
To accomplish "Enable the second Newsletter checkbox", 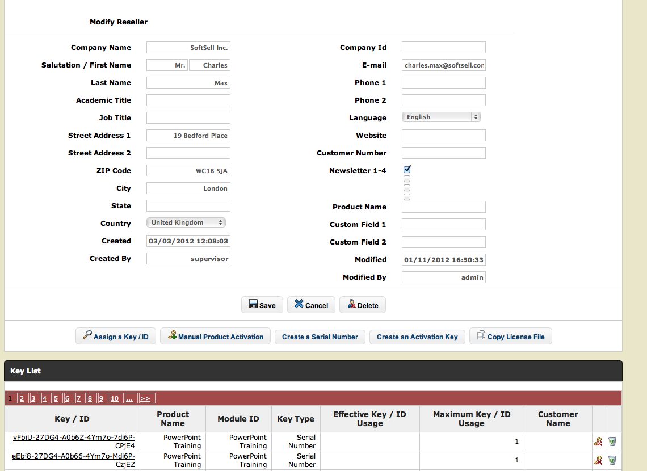I will [407, 179].
